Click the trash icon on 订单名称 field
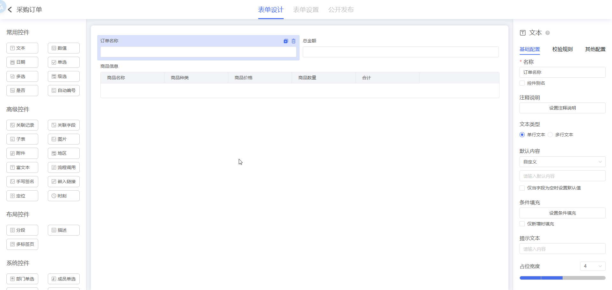This screenshot has height=290, width=612. pos(294,41)
